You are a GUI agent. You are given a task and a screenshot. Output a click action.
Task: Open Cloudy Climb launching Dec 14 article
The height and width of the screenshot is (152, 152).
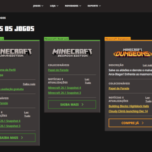pos(128,111)
